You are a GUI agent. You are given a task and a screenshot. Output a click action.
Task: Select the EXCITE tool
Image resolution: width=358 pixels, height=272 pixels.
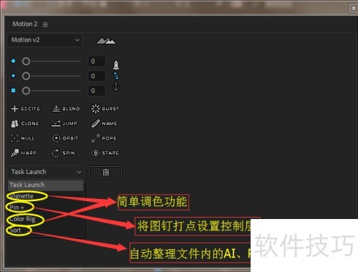point(26,109)
